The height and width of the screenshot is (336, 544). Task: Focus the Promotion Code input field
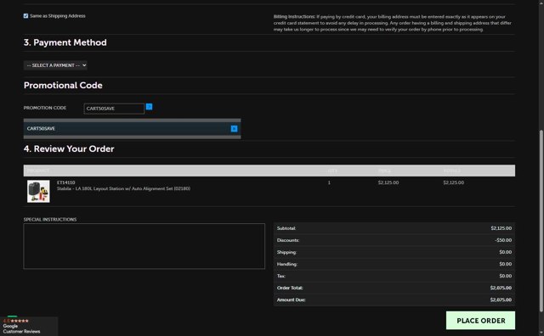point(114,109)
